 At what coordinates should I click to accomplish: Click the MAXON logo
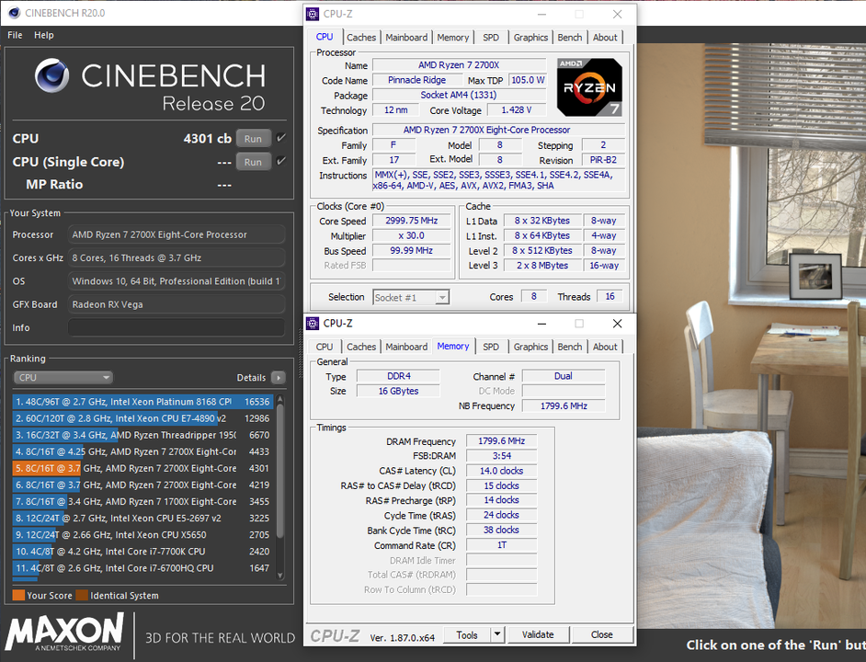coord(64,633)
